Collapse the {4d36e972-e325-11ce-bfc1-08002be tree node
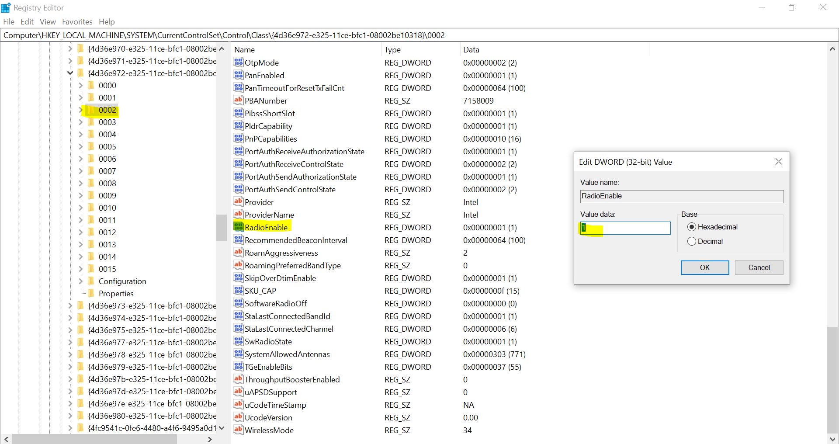Image resolution: width=839 pixels, height=444 pixels. [70, 73]
